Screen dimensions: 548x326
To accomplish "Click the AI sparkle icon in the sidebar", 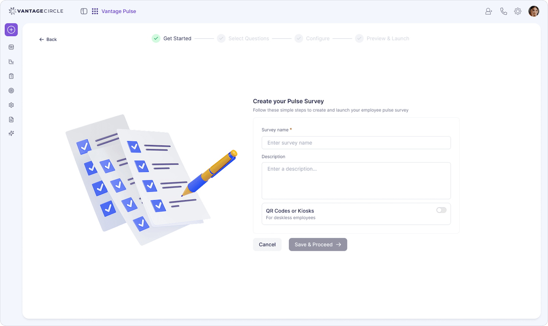I will (11, 133).
